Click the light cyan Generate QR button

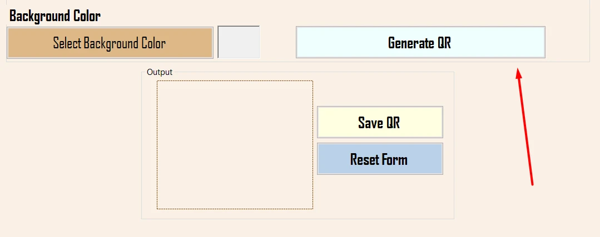420,42
